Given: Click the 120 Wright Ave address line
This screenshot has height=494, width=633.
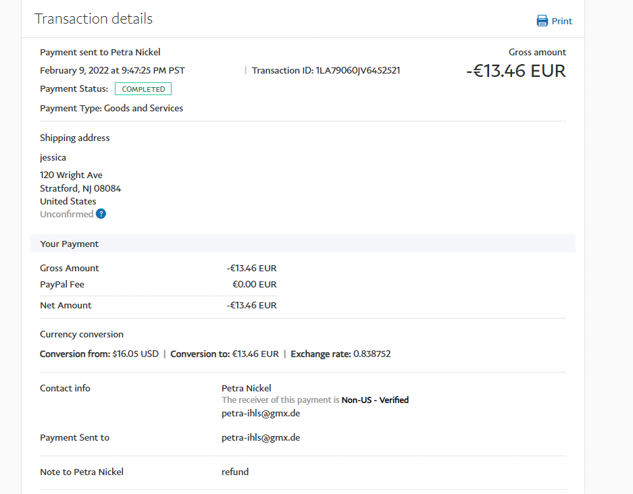Looking at the screenshot, I should [x=71, y=175].
